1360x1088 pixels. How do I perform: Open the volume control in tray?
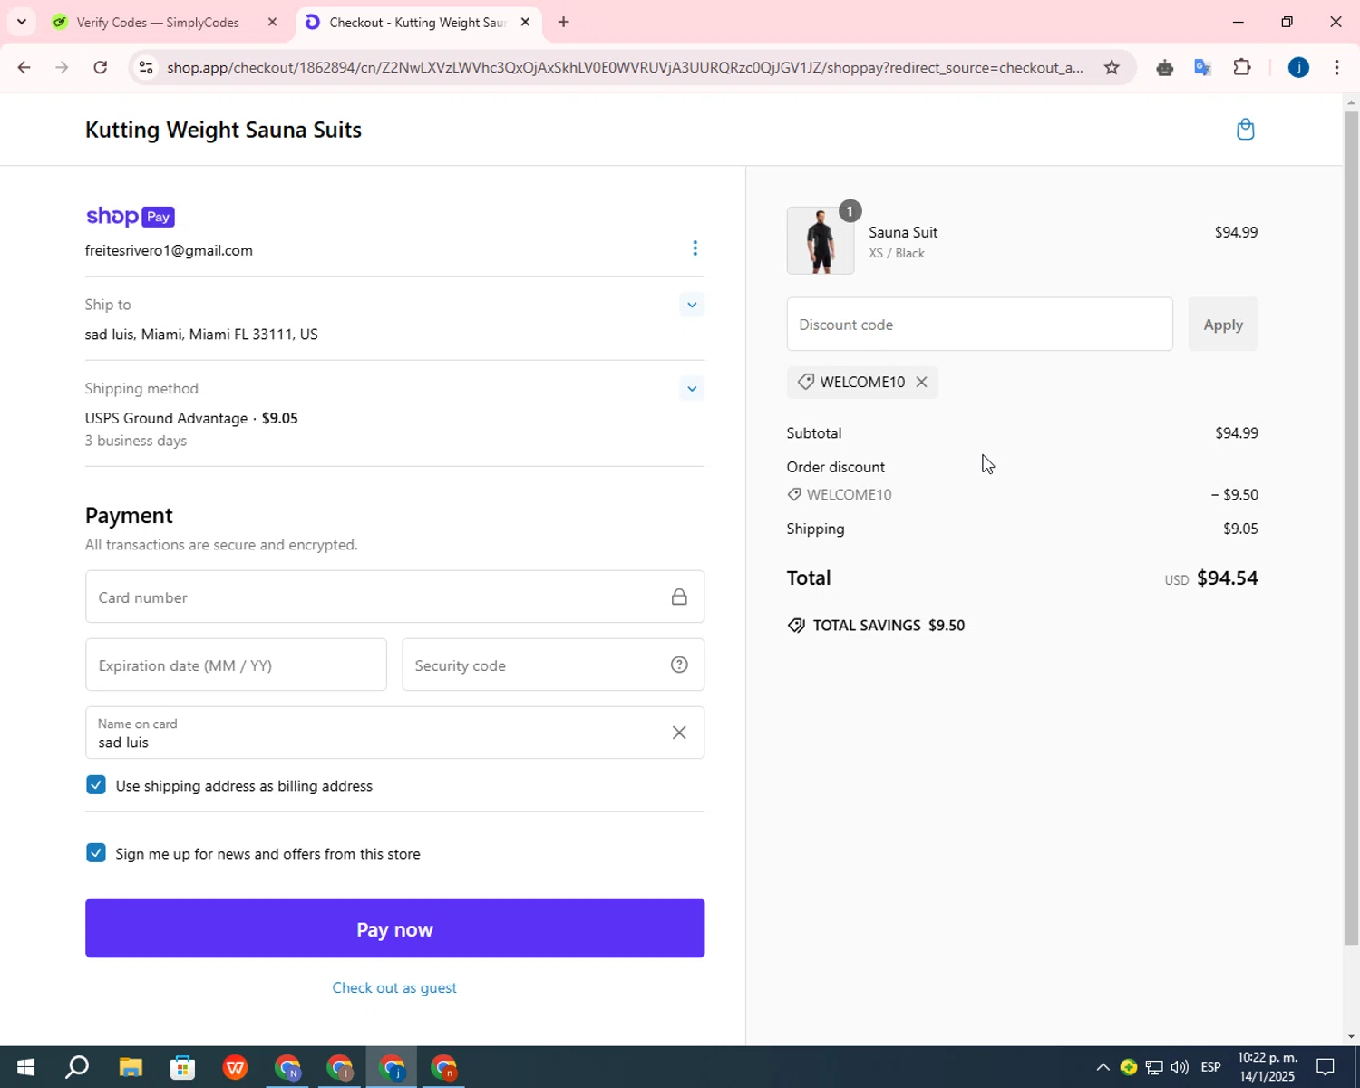[x=1180, y=1068]
